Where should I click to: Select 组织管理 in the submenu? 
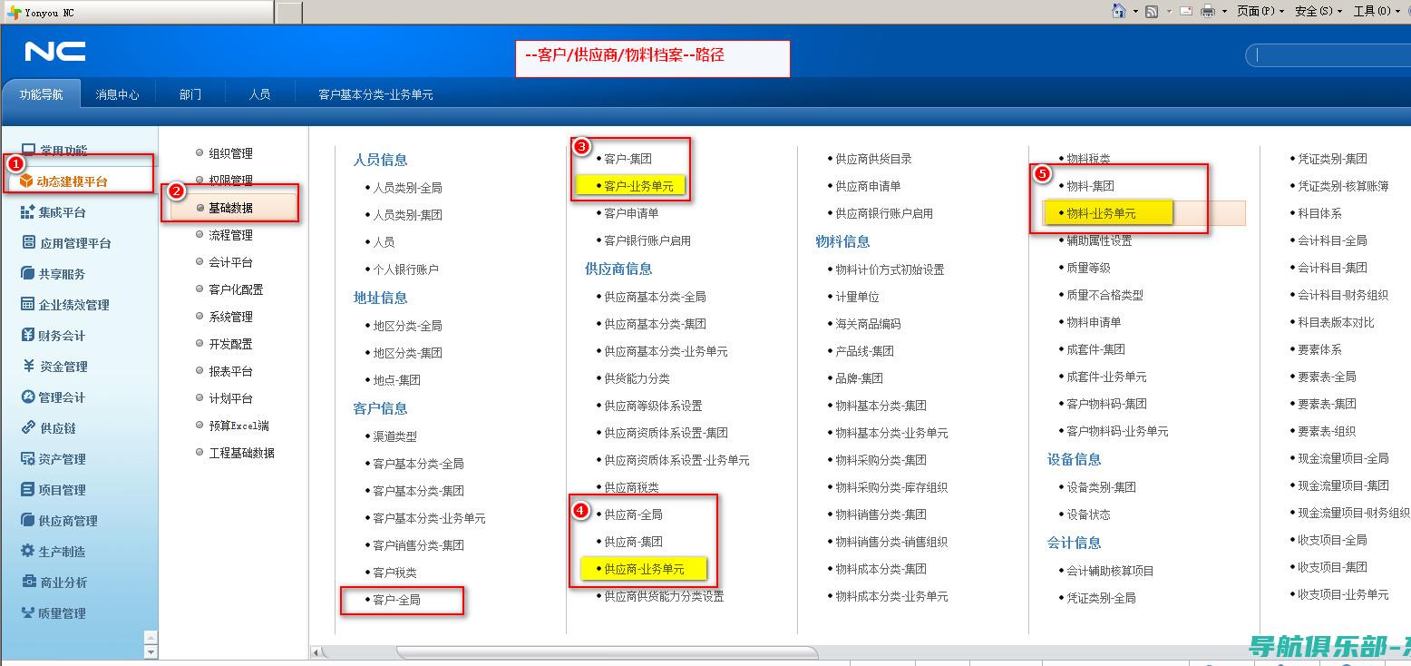(x=230, y=153)
